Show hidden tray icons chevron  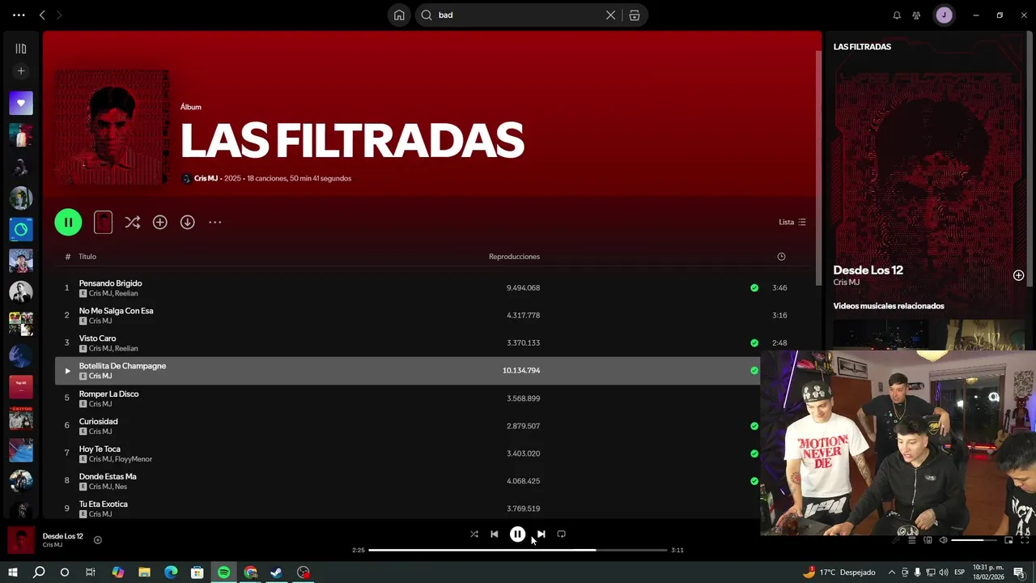891,572
